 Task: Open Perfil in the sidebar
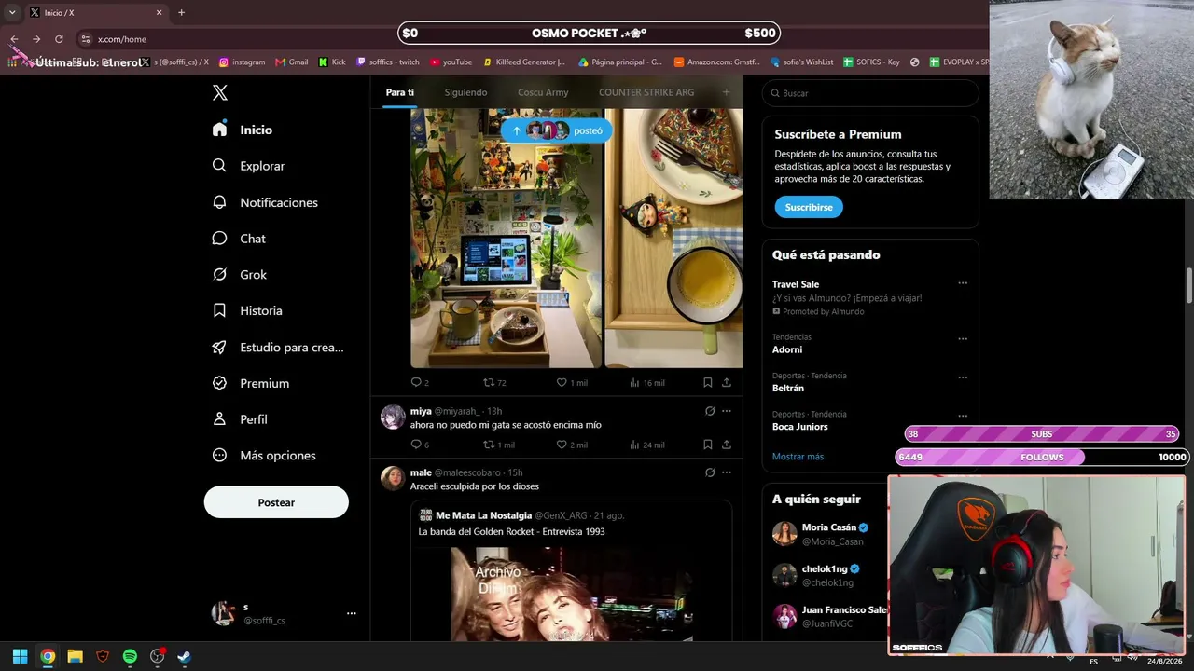240,419
